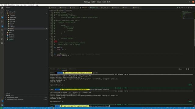The width and height of the screenshot is (195, 109).
Task: Switch to Debug Console panel tab
Action: pos(73,69)
